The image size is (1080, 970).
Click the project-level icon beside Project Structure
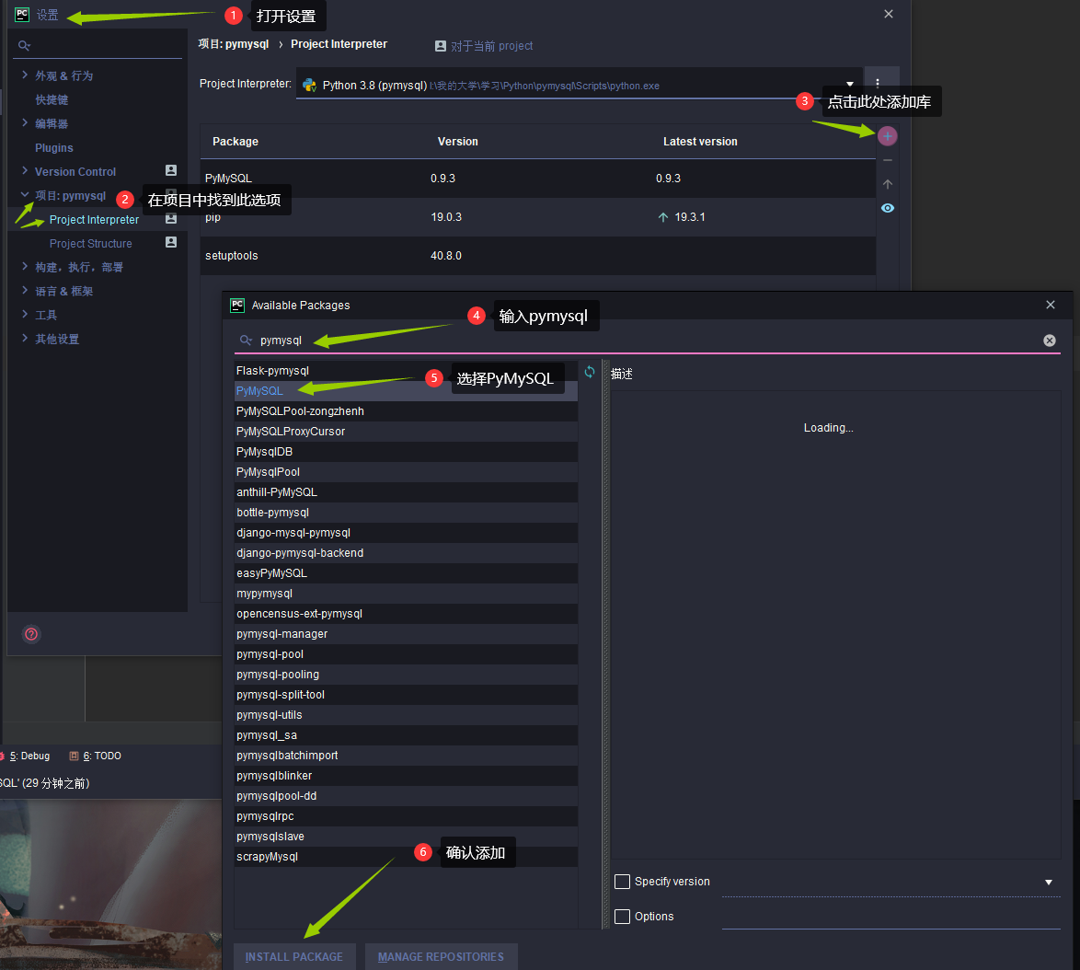[171, 243]
